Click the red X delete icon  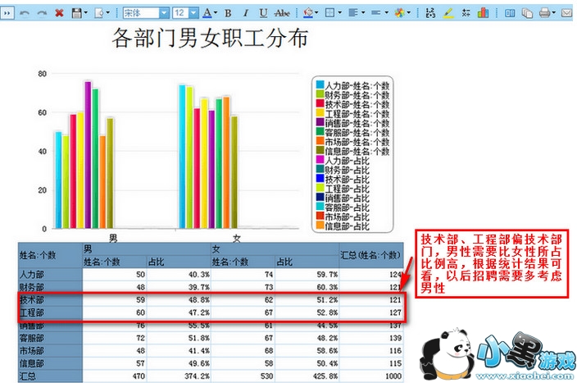[59, 13]
